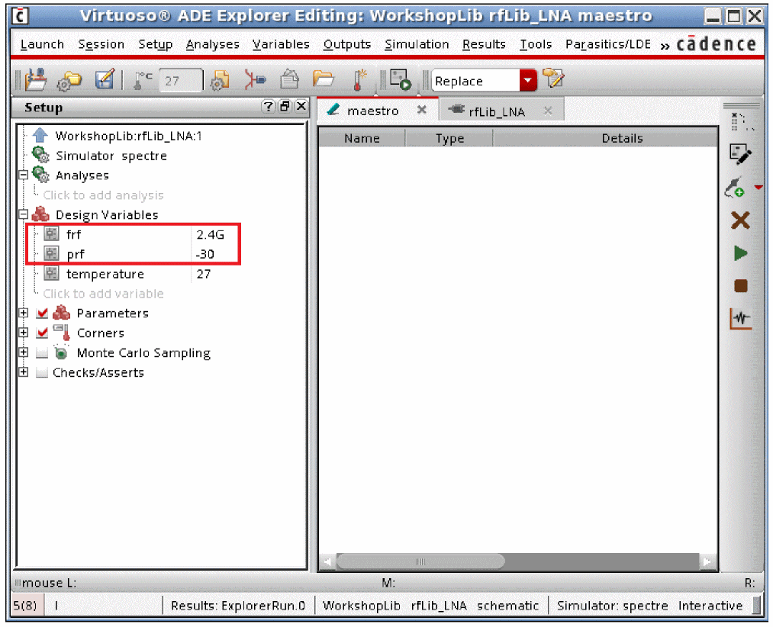Click the frf variable icon
773x627 pixels.
click(51, 233)
